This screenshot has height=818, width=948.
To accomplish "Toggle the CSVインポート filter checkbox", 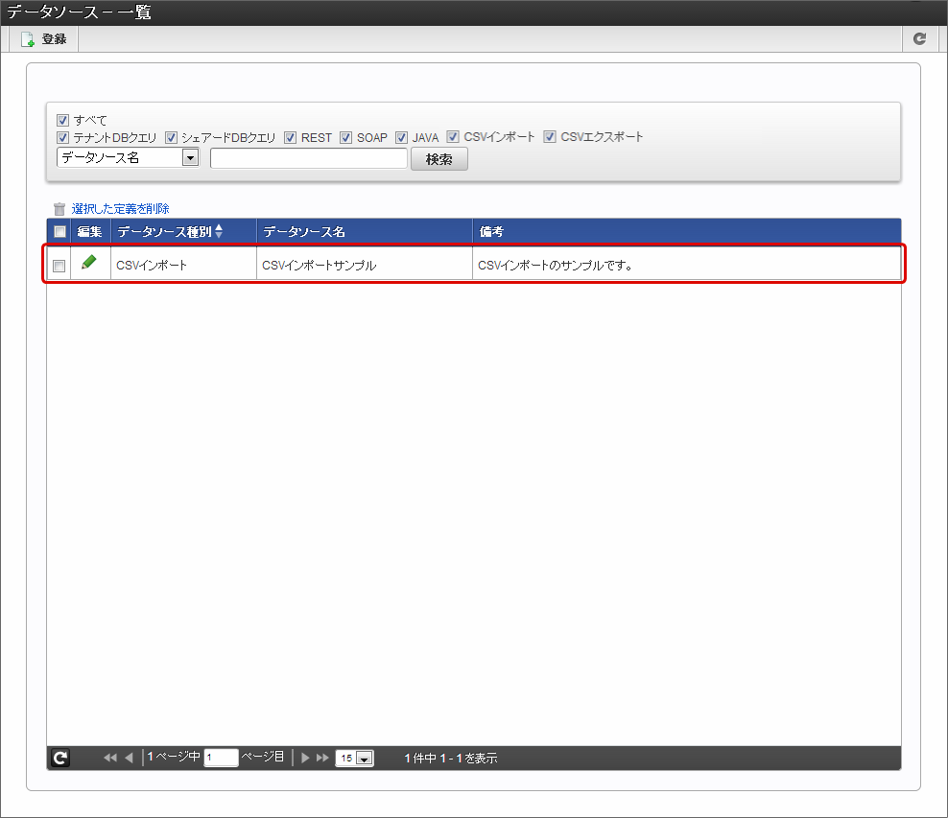I will click(x=453, y=136).
